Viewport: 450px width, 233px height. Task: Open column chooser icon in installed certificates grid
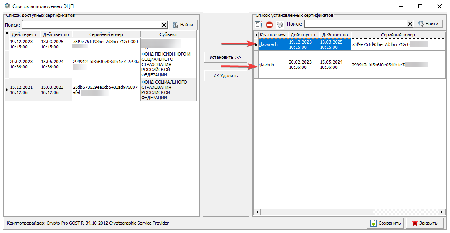[256, 35]
